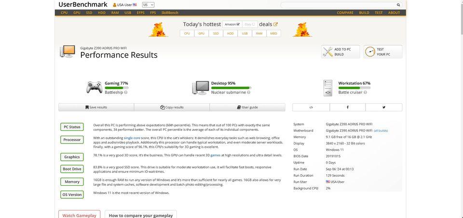Open the EFPS menu item

point(140,13)
